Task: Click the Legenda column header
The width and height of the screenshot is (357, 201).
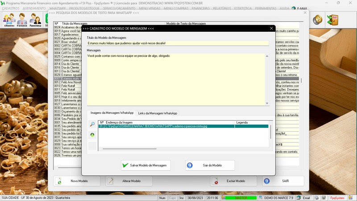Action: [242, 122]
